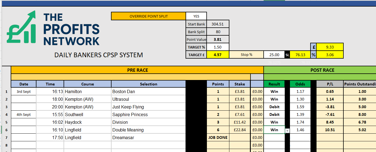Select the Bank Split value 80
This screenshot has height=152, width=376.
(218, 32)
